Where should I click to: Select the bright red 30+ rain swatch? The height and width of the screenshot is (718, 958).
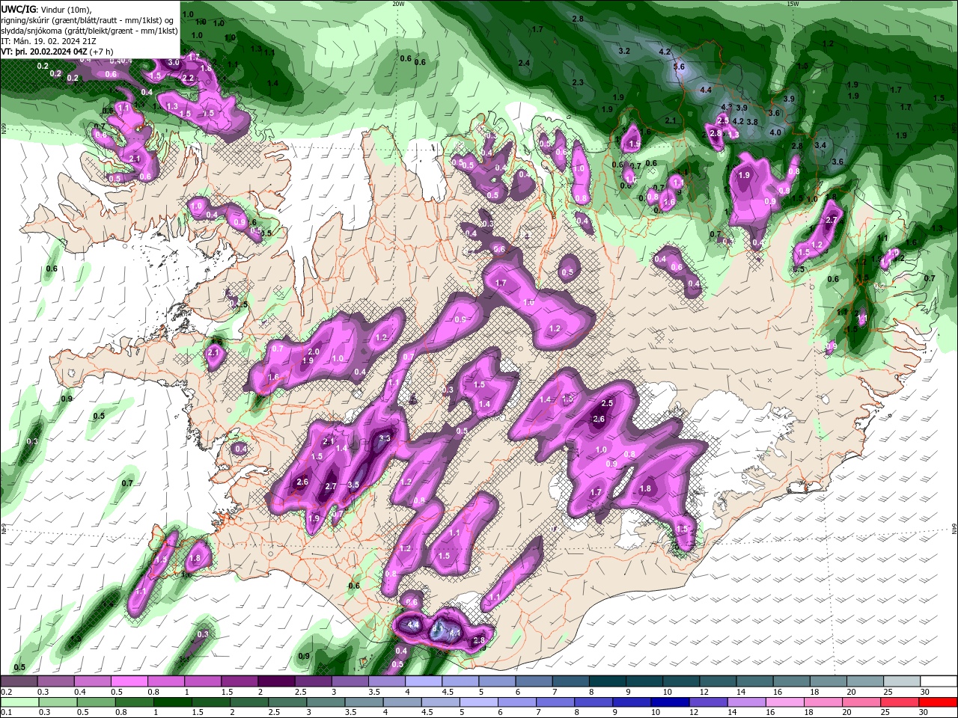(939, 702)
